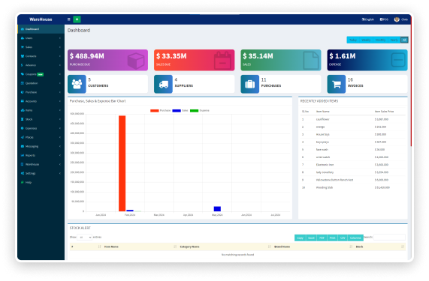Click the user avatar in the top bar
The width and height of the screenshot is (429, 281).
397,19
